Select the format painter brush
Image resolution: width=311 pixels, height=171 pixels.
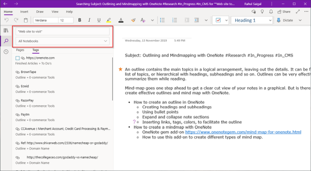[133, 20]
